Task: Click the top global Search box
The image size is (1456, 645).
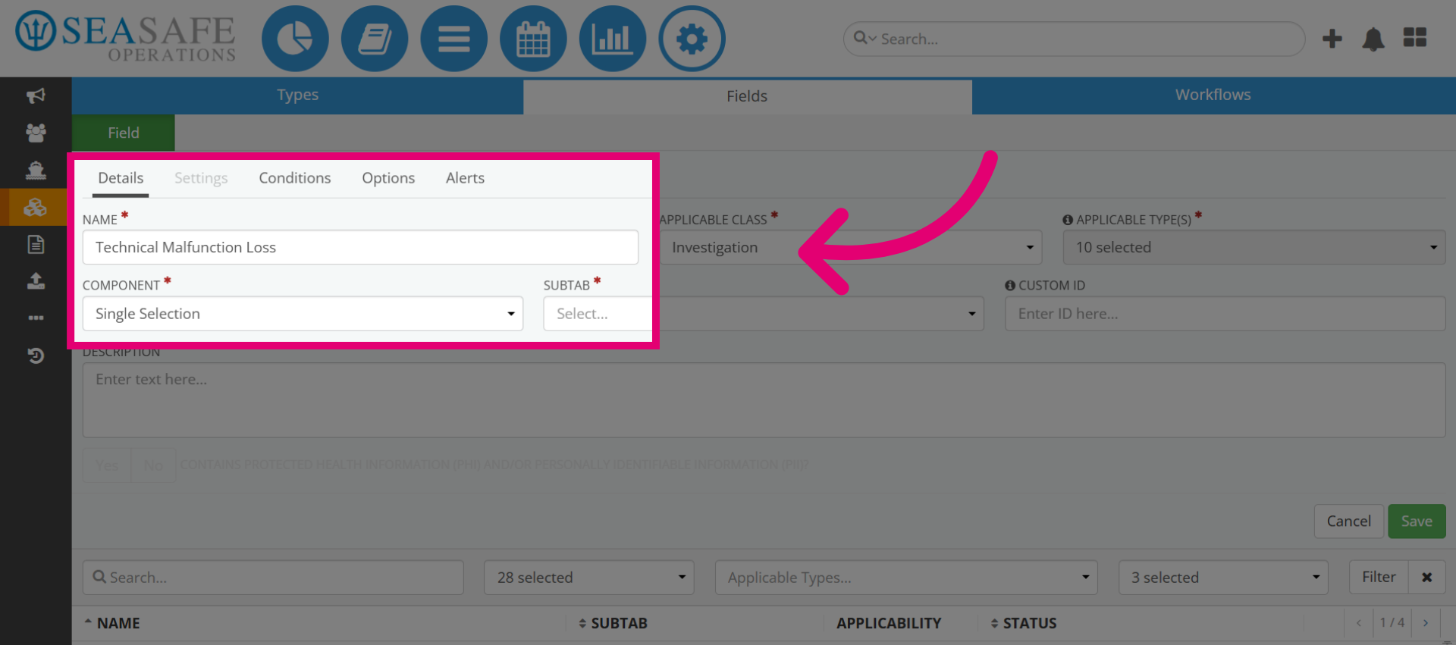Action: [x=1074, y=39]
